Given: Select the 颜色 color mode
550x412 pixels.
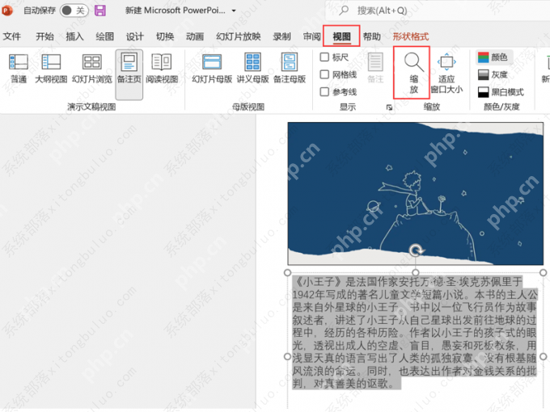Looking at the screenshot, I should click(493, 57).
